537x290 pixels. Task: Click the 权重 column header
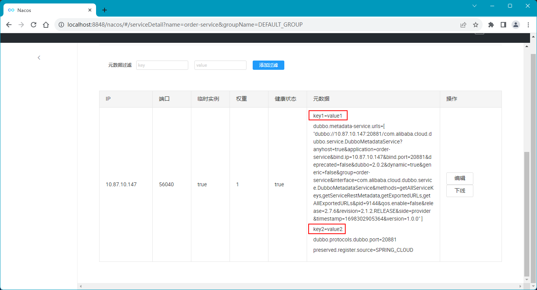tap(249, 99)
